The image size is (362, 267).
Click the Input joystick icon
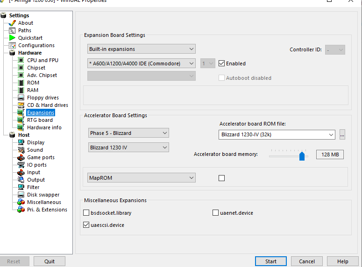tap(21, 172)
